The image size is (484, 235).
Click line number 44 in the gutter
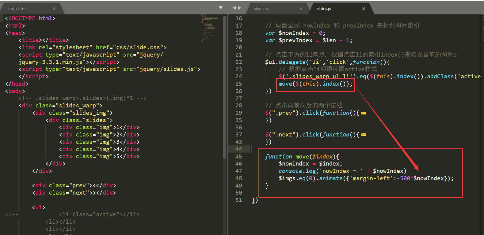coord(239,149)
